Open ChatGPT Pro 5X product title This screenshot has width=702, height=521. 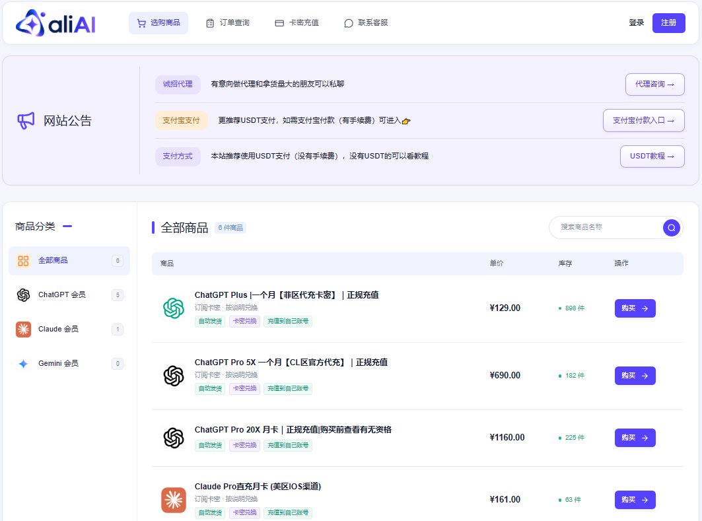click(x=291, y=362)
